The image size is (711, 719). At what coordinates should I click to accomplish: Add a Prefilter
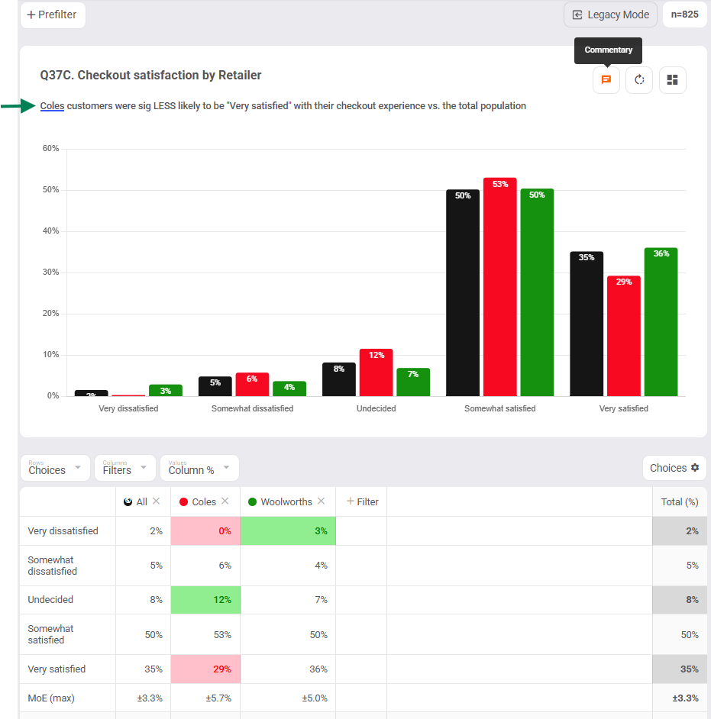(x=52, y=15)
